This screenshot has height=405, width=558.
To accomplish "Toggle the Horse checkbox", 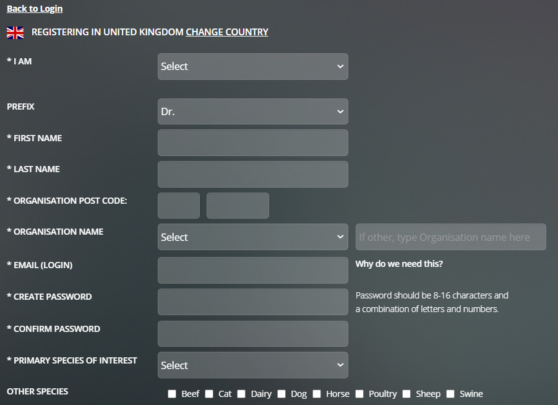I will click(x=317, y=394).
